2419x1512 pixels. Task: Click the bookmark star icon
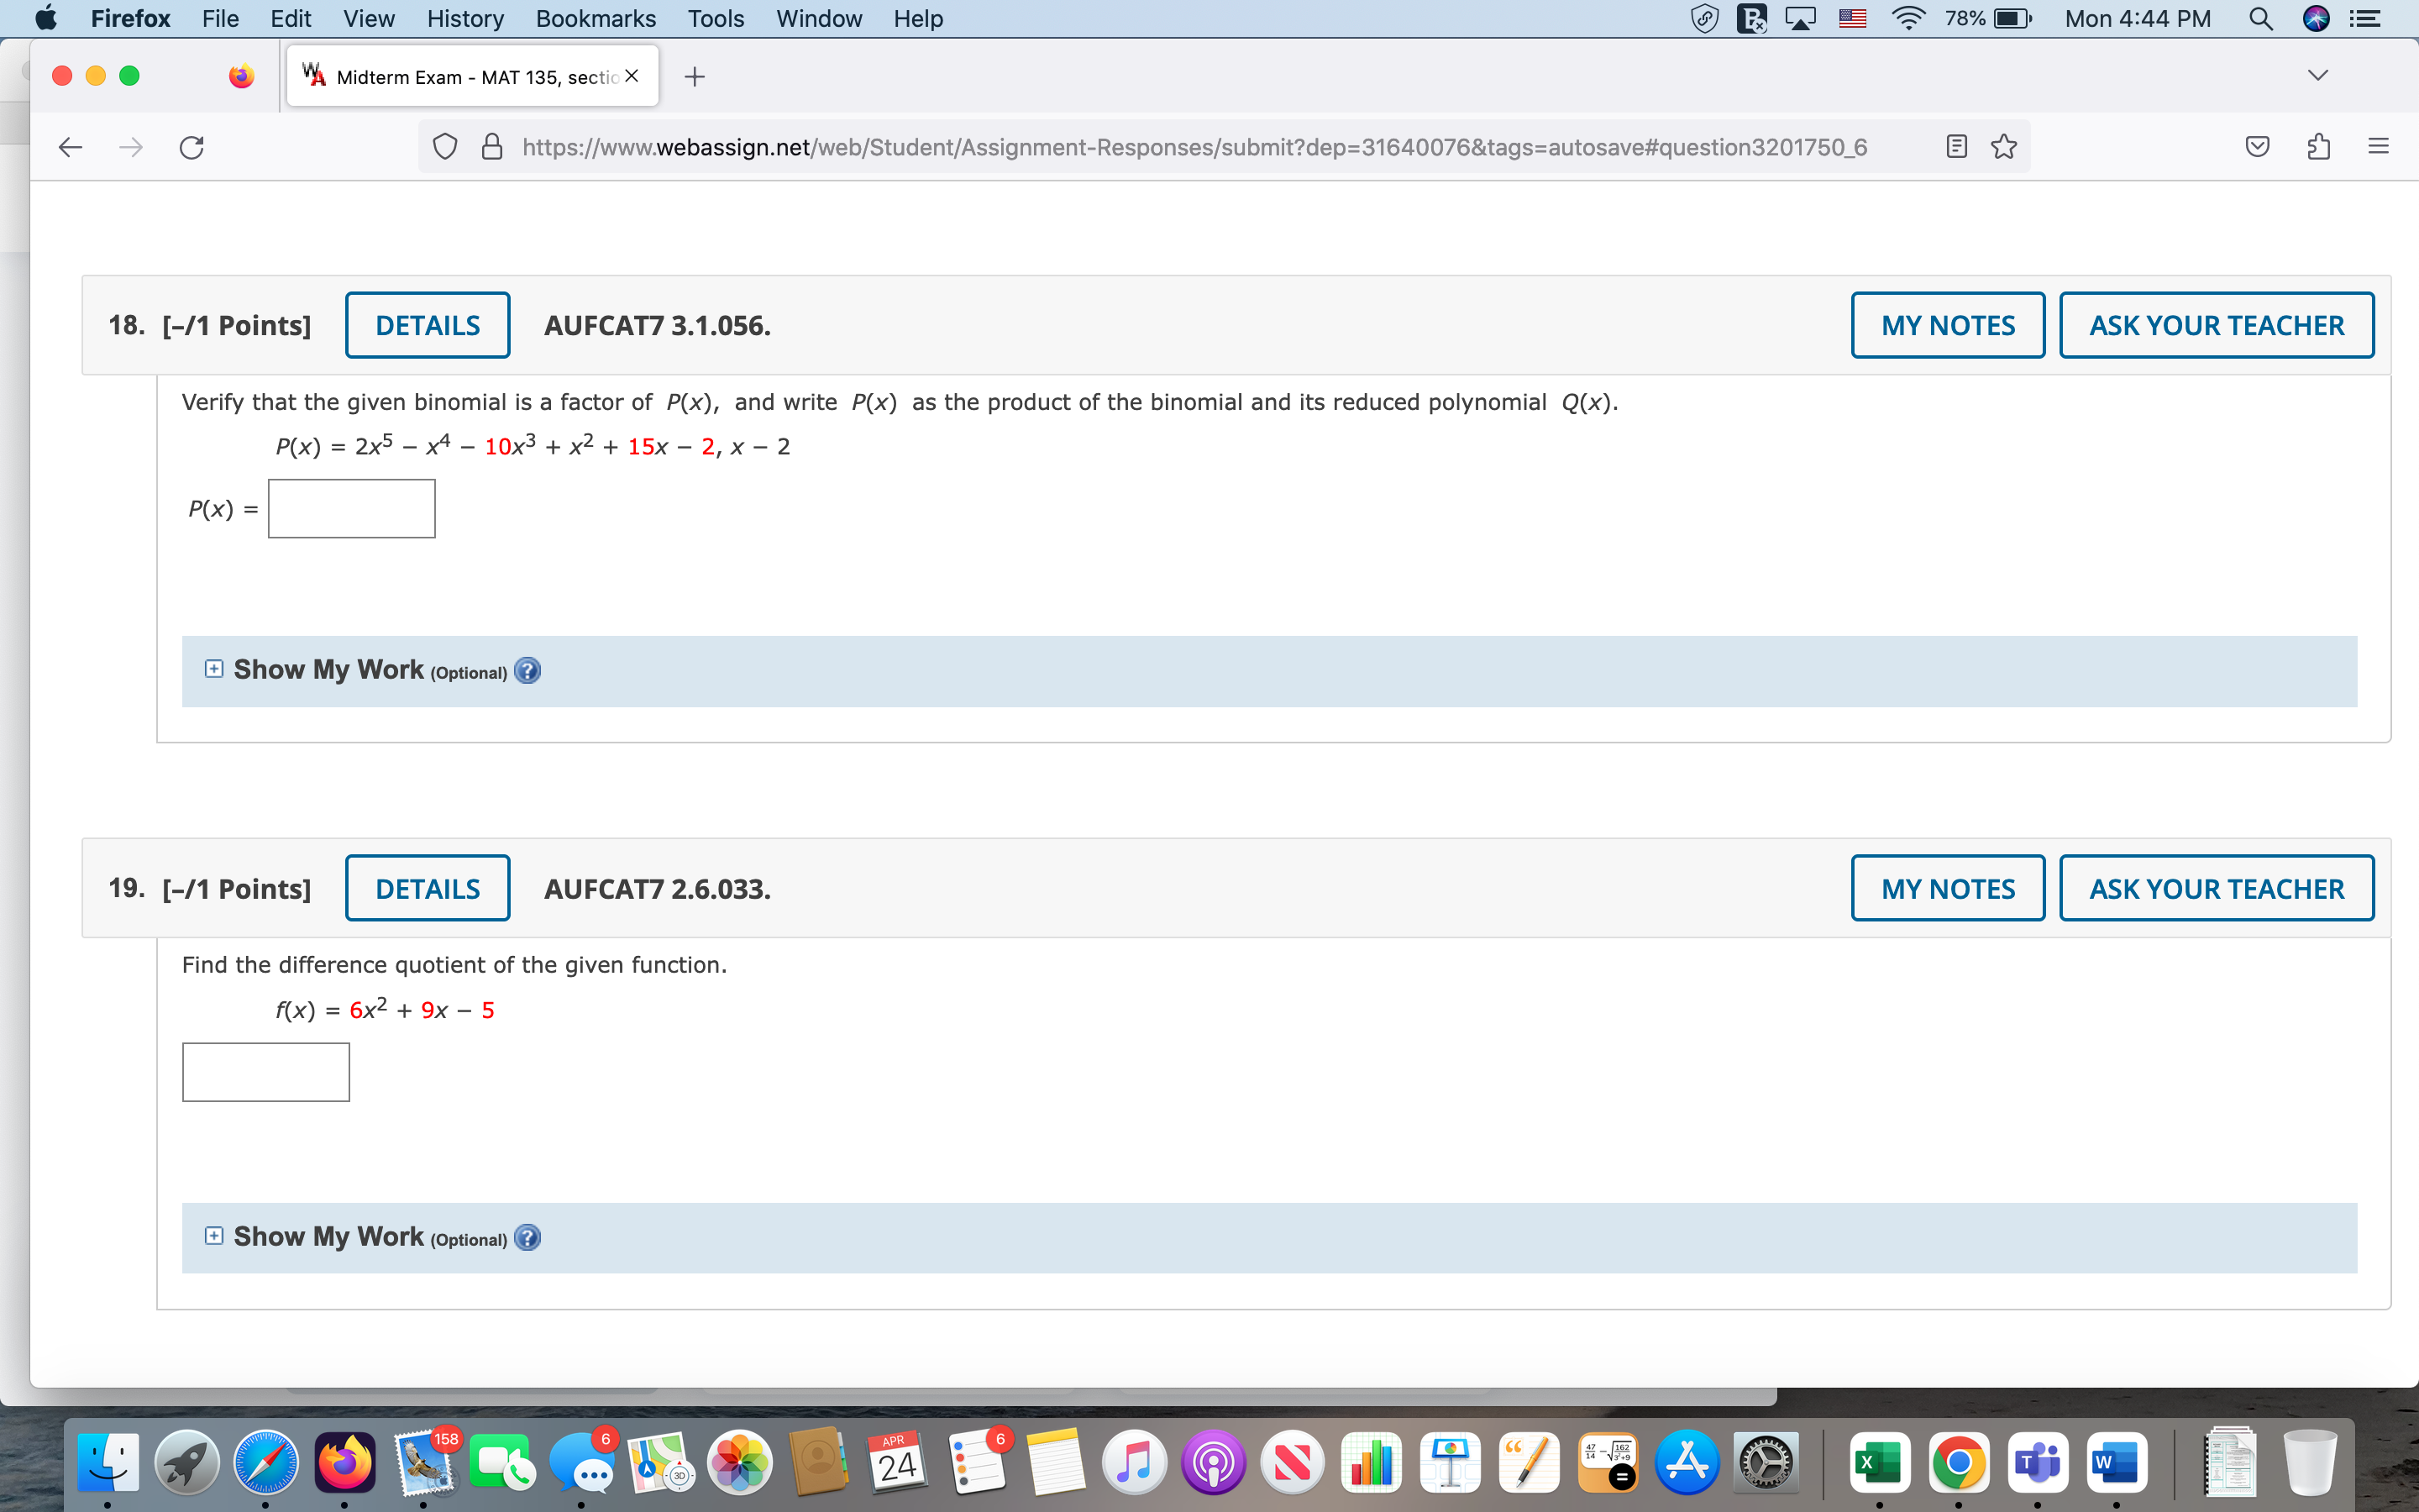pyautogui.click(x=2003, y=148)
